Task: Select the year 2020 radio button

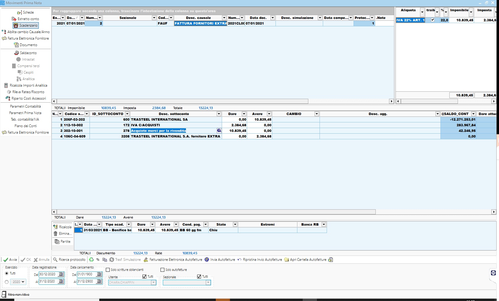Action: [7, 282]
